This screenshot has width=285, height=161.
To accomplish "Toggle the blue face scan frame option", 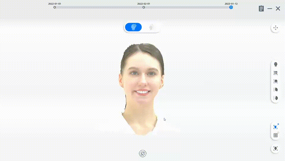I will coord(275,127).
